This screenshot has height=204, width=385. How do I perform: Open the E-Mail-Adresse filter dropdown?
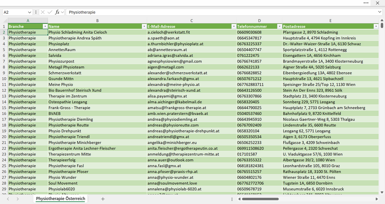point(234,26)
